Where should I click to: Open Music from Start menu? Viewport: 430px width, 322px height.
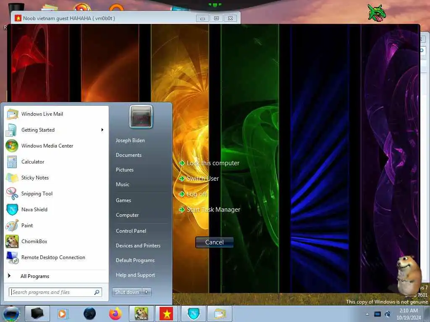(122, 184)
